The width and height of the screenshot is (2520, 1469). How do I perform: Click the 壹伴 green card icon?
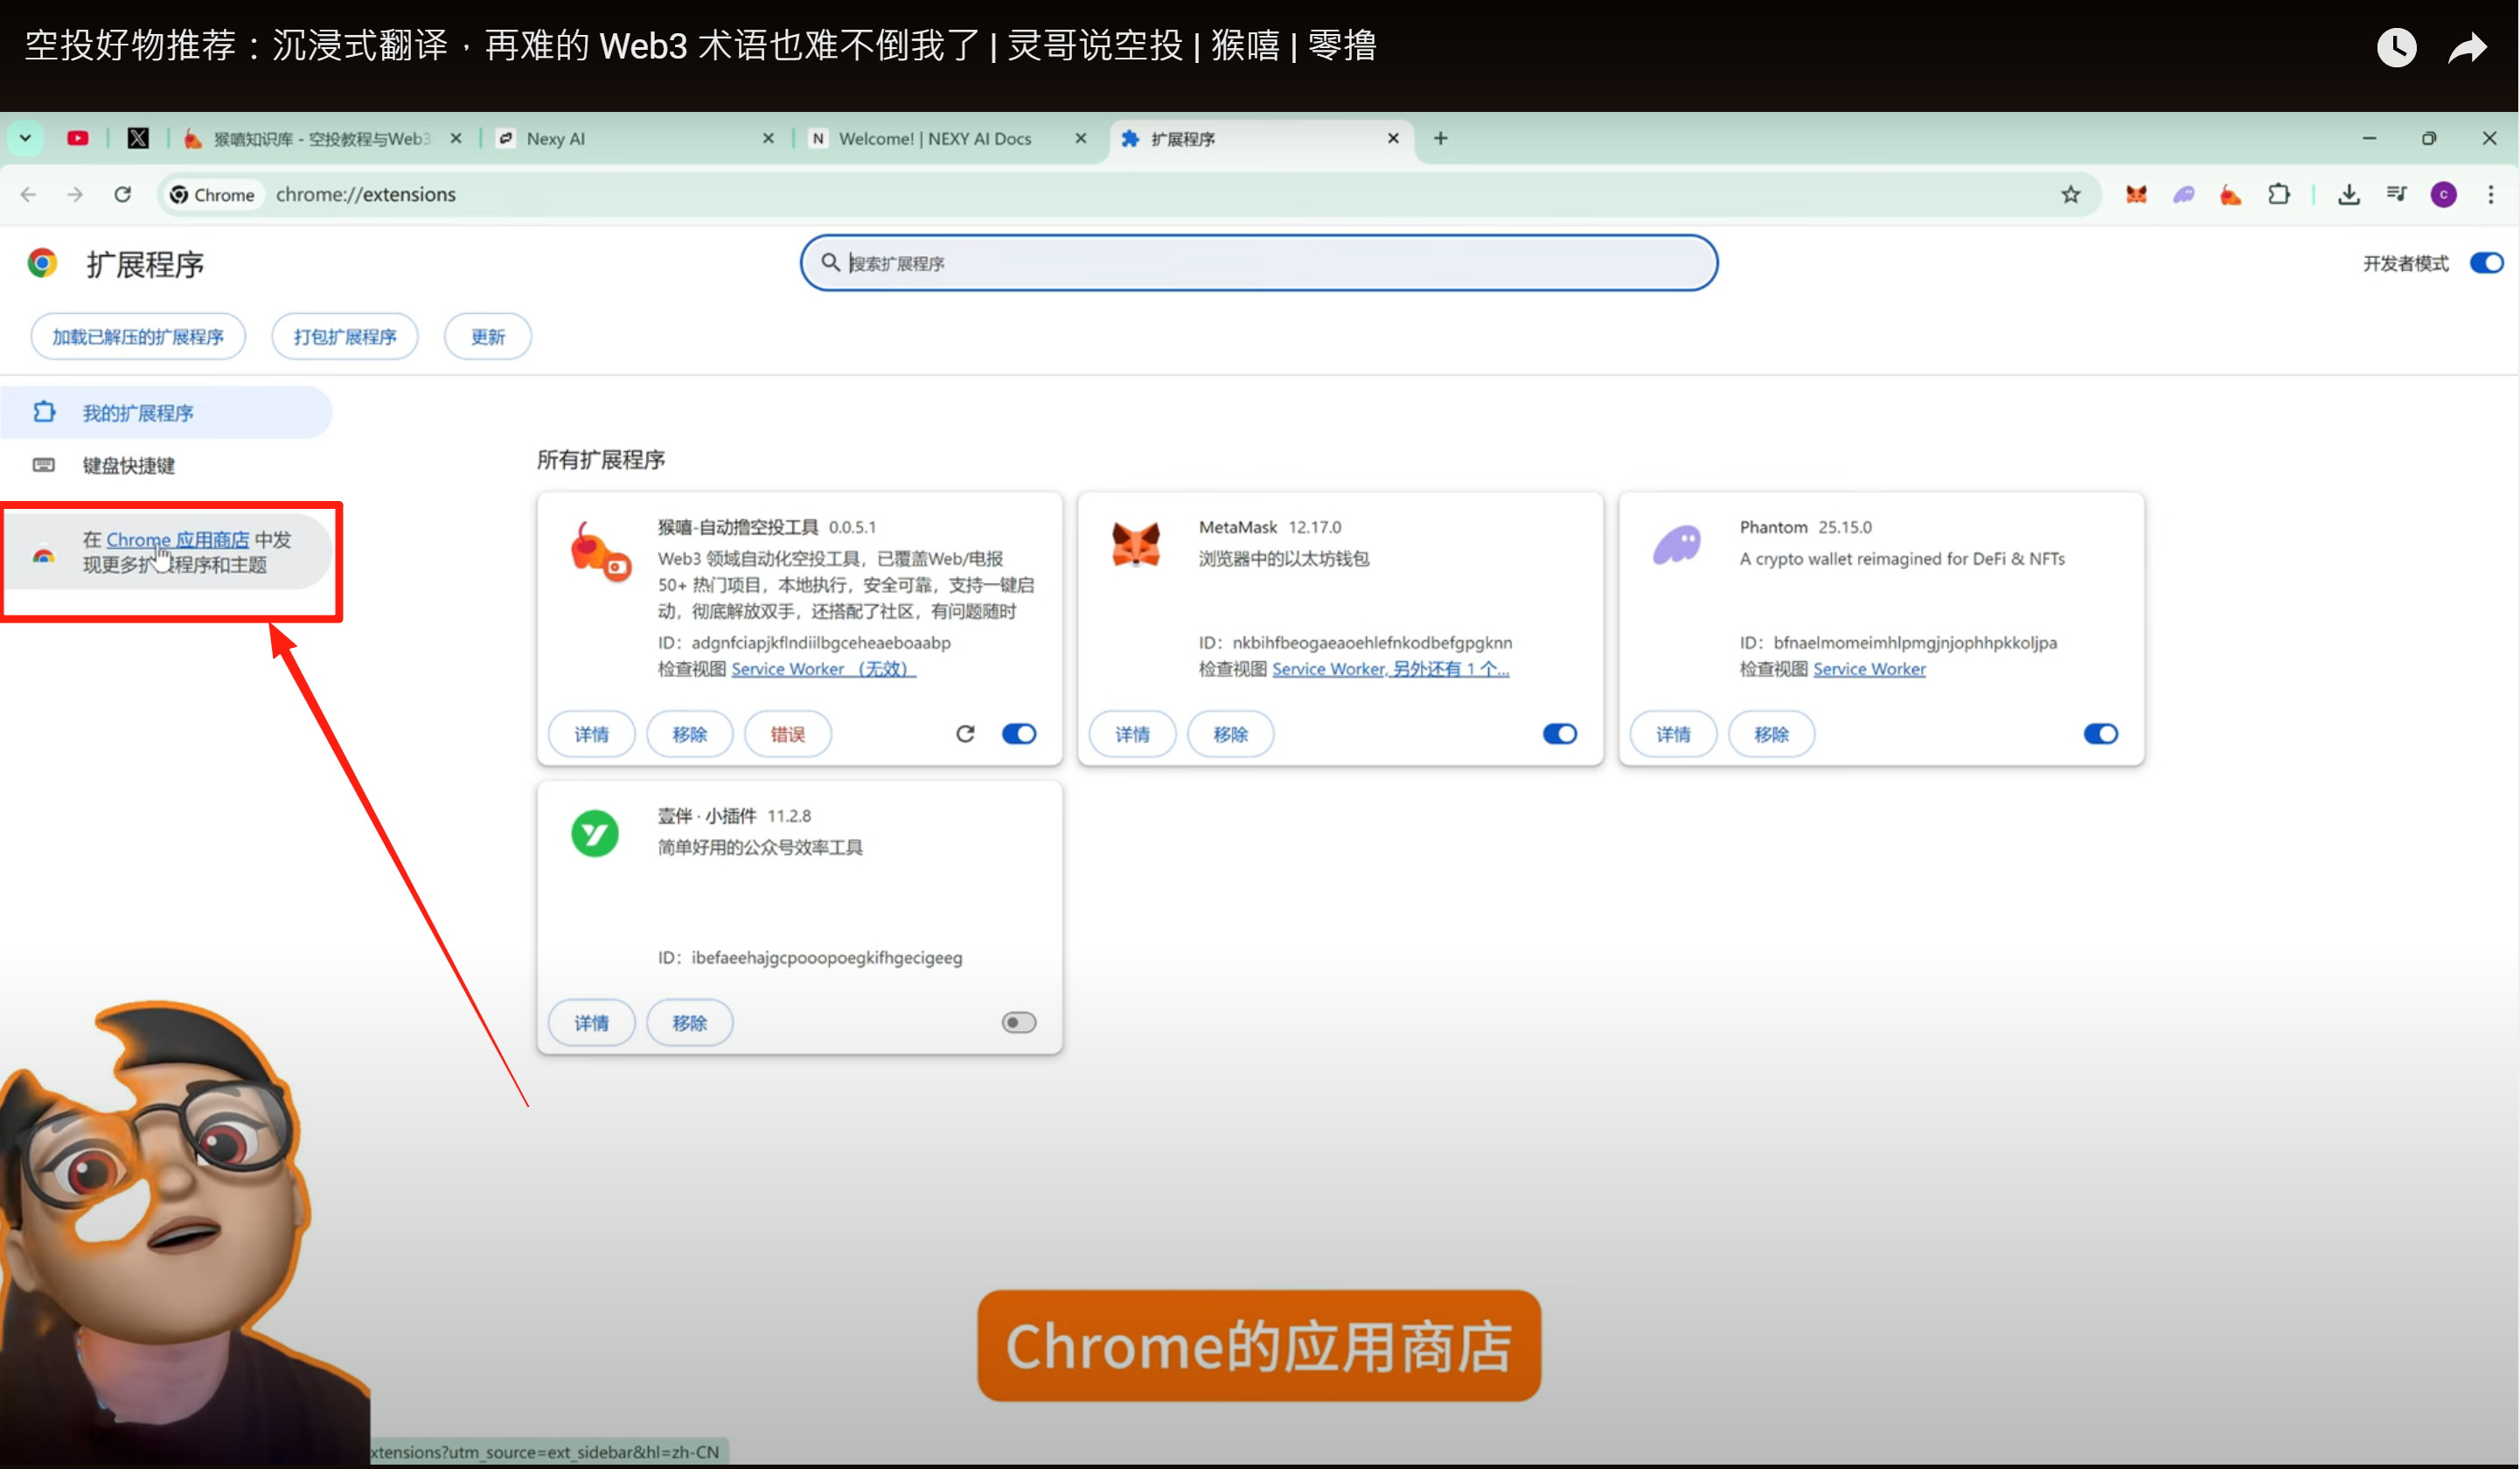pyautogui.click(x=595, y=833)
